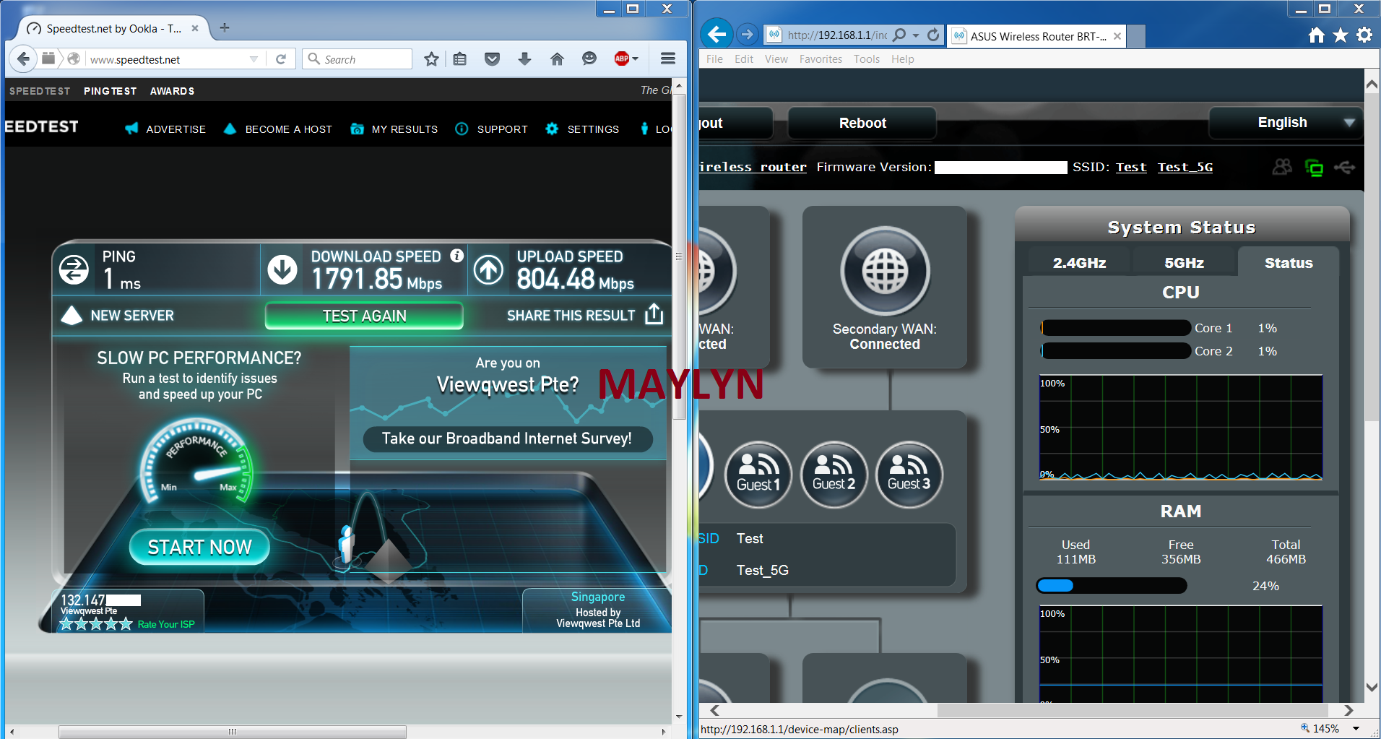Open the IE address bar search dropdown arrow
This screenshot has height=739, width=1381.
916,35
